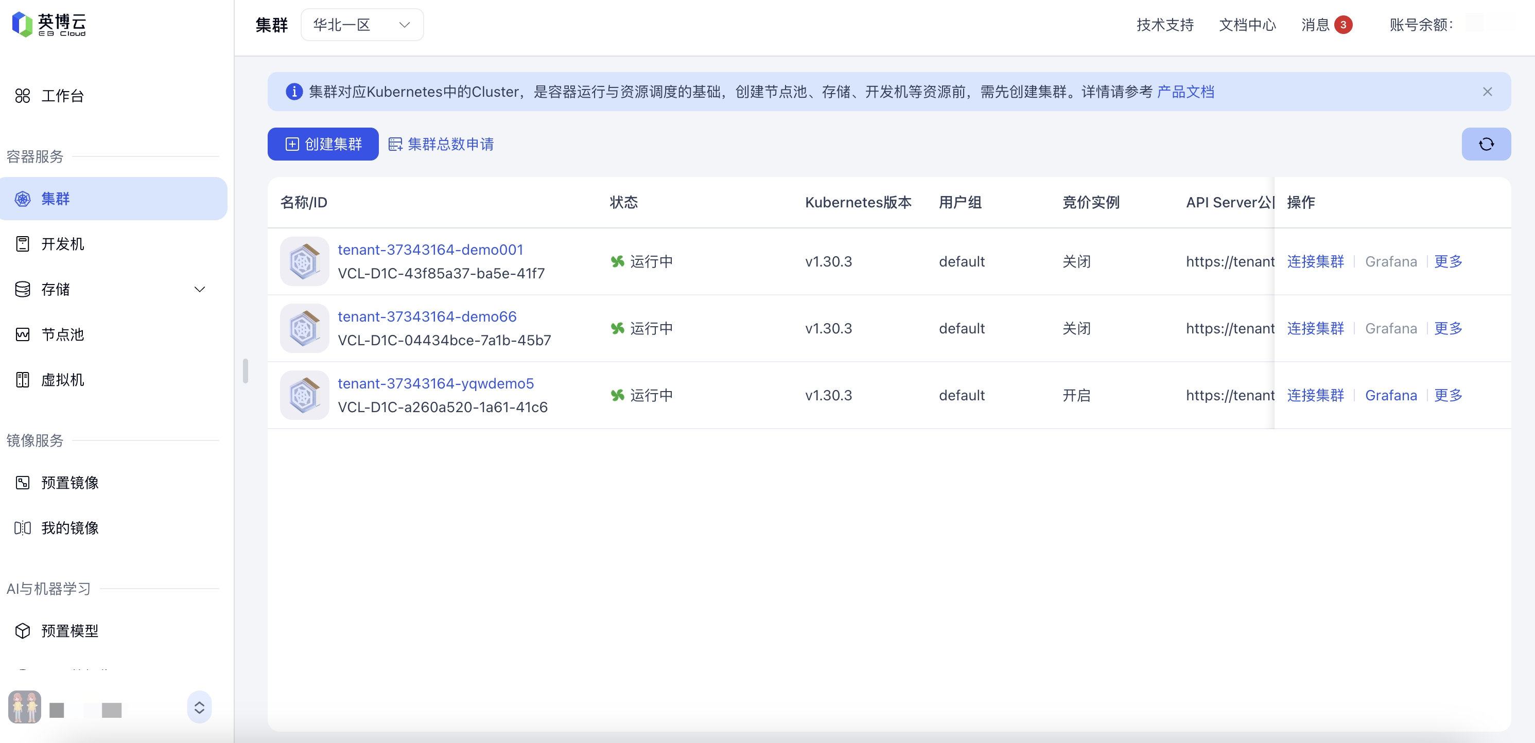Click the info icon in the blue banner
The height and width of the screenshot is (743, 1535).
tap(294, 92)
